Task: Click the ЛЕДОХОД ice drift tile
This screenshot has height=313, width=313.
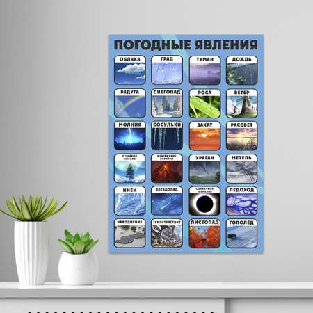Action: click(x=242, y=201)
